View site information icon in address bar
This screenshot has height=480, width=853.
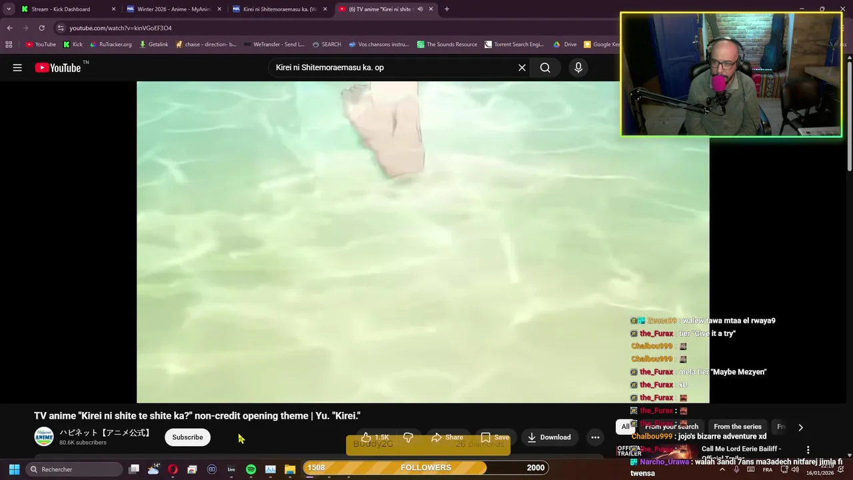tap(61, 28)
